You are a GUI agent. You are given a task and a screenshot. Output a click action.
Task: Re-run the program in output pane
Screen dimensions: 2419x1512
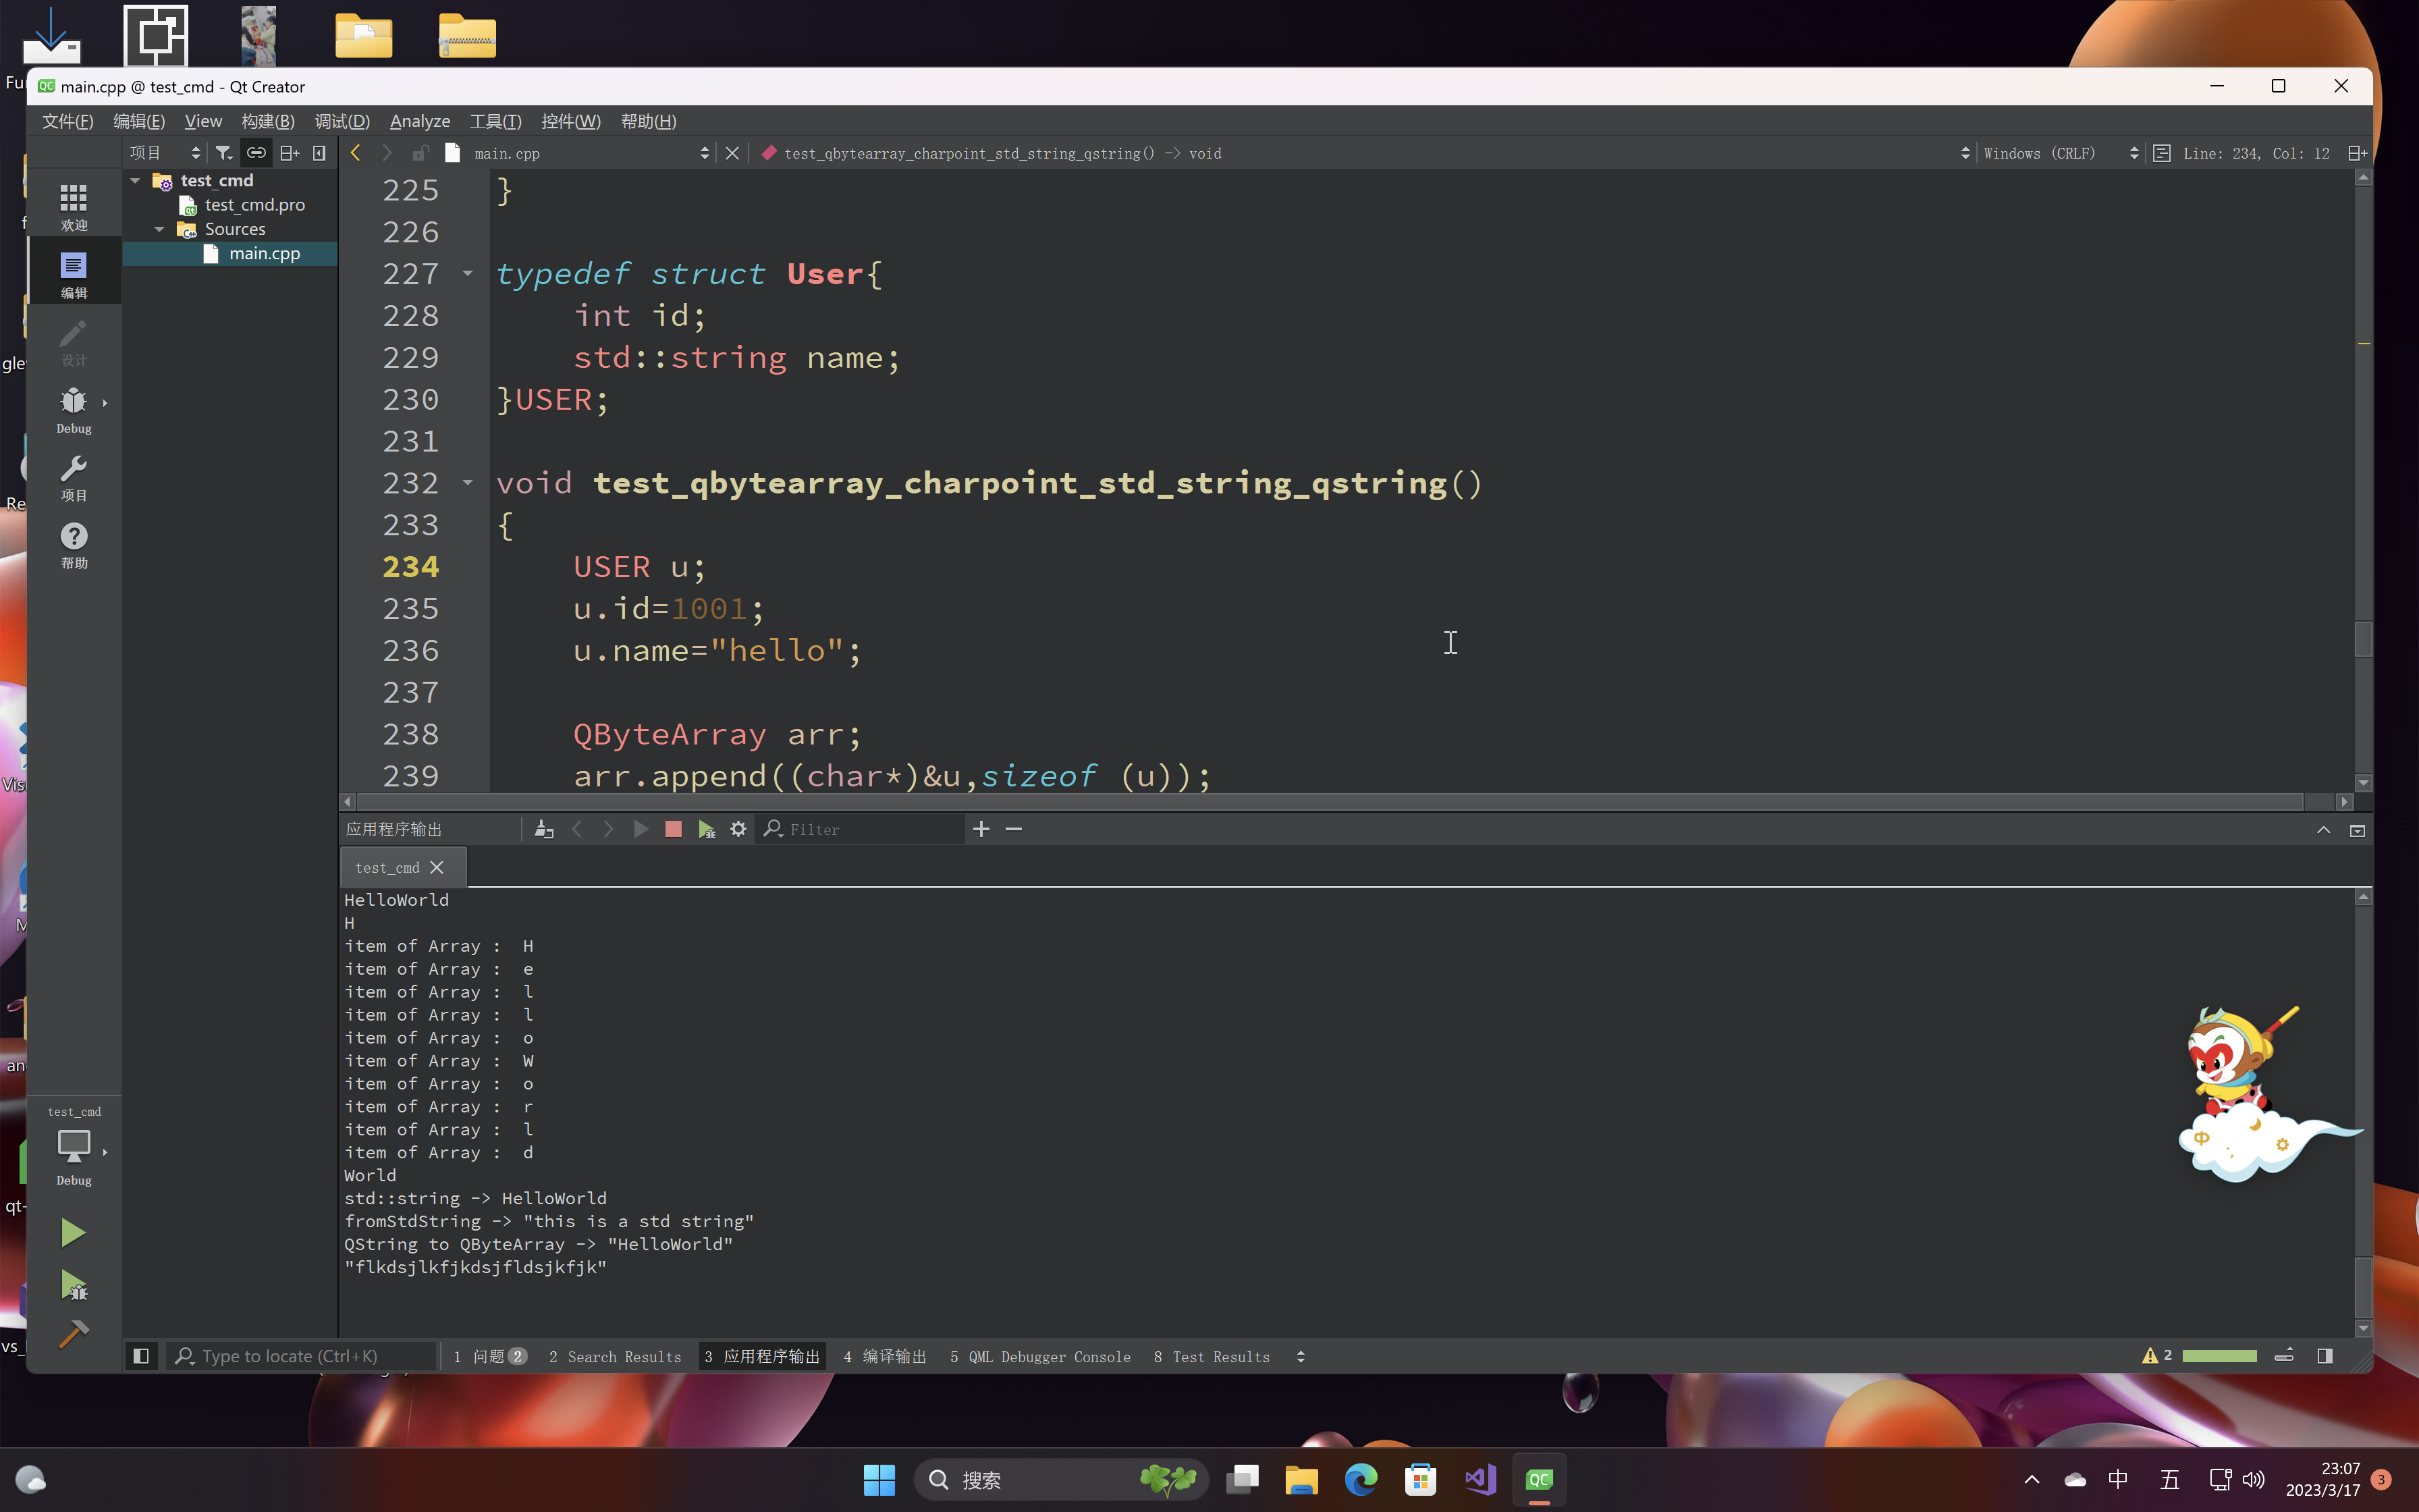click(x=641, y=829)
